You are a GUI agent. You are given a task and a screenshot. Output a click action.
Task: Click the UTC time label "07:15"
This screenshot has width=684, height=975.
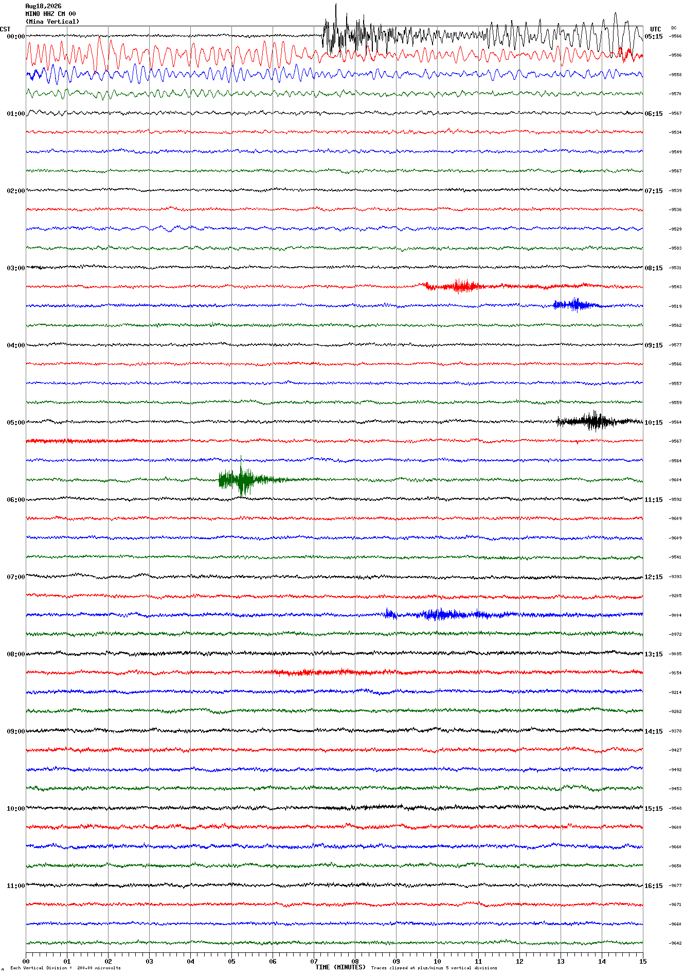[654, 191]
